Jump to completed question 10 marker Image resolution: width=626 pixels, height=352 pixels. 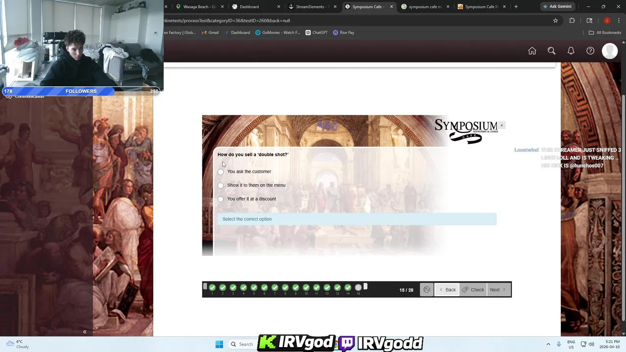click(x=306, y=287)
